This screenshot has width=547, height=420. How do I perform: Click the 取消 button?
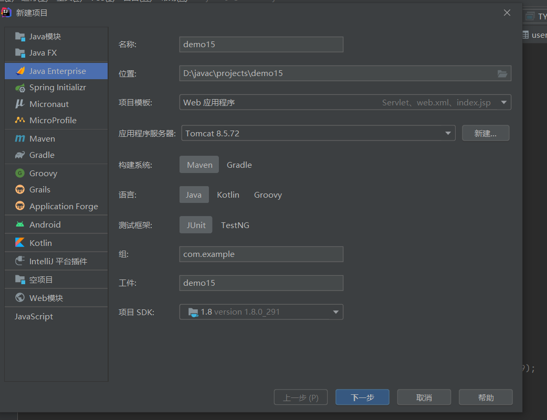click(x=424, y=397)
